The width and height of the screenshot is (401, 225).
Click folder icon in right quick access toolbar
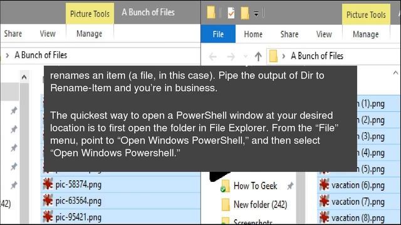pyautogui.click(x=211, y=12)
